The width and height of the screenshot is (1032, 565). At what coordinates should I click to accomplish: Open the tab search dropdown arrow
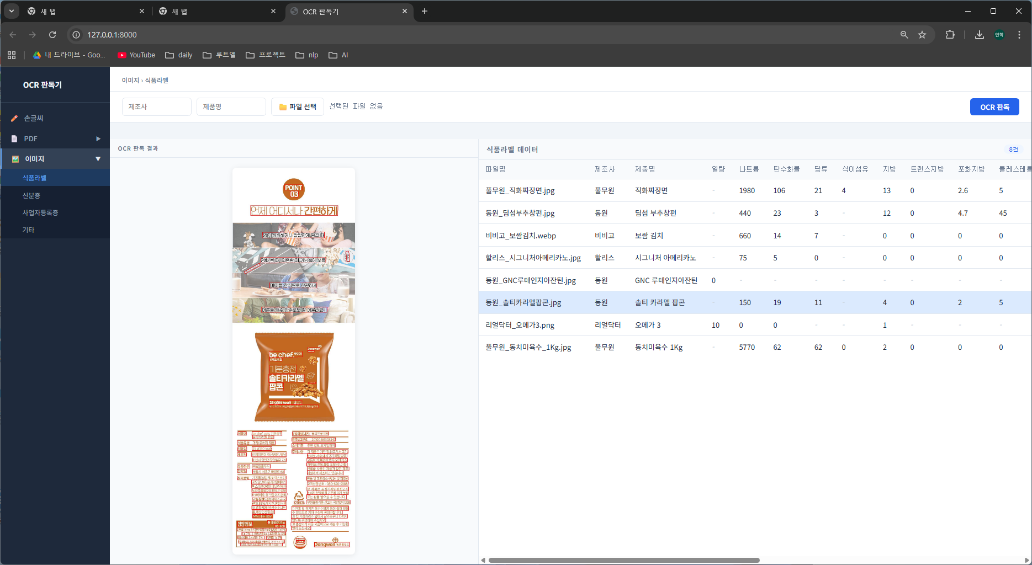(x=11, y=11)
